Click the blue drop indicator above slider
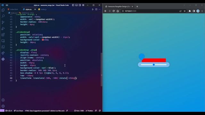Image resolution: width=205 pixels, height=115 pixels. click(142, 57)
